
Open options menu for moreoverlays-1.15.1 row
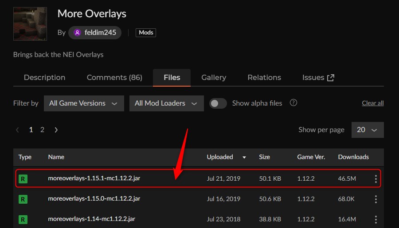[376, 179]
